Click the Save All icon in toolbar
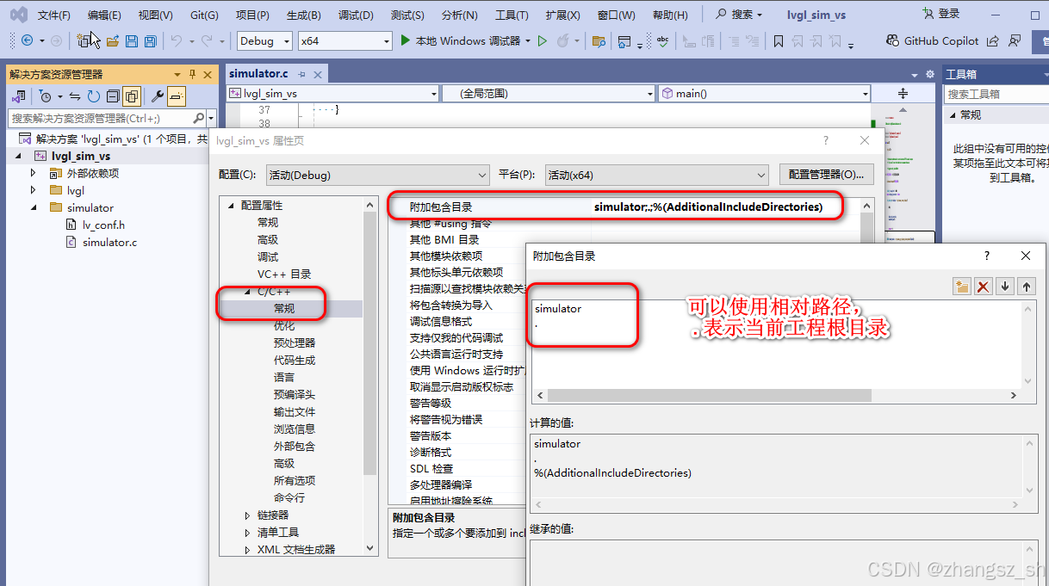Viewport: 1049px width, 586px height. point(151,40)
